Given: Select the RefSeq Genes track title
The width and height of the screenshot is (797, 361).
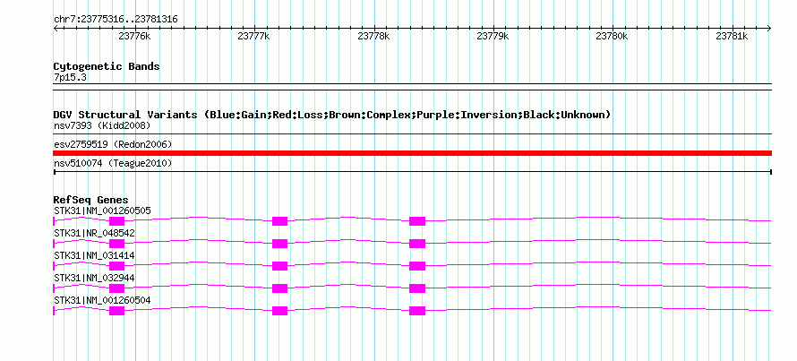Looking at the screenshot, I should (x=91, y=200).
